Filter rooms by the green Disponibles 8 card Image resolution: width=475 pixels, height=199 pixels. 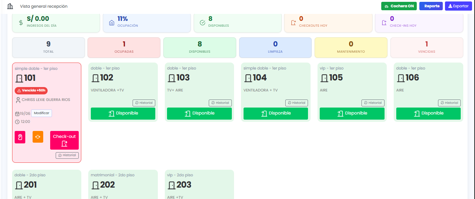tap(200, 48)
